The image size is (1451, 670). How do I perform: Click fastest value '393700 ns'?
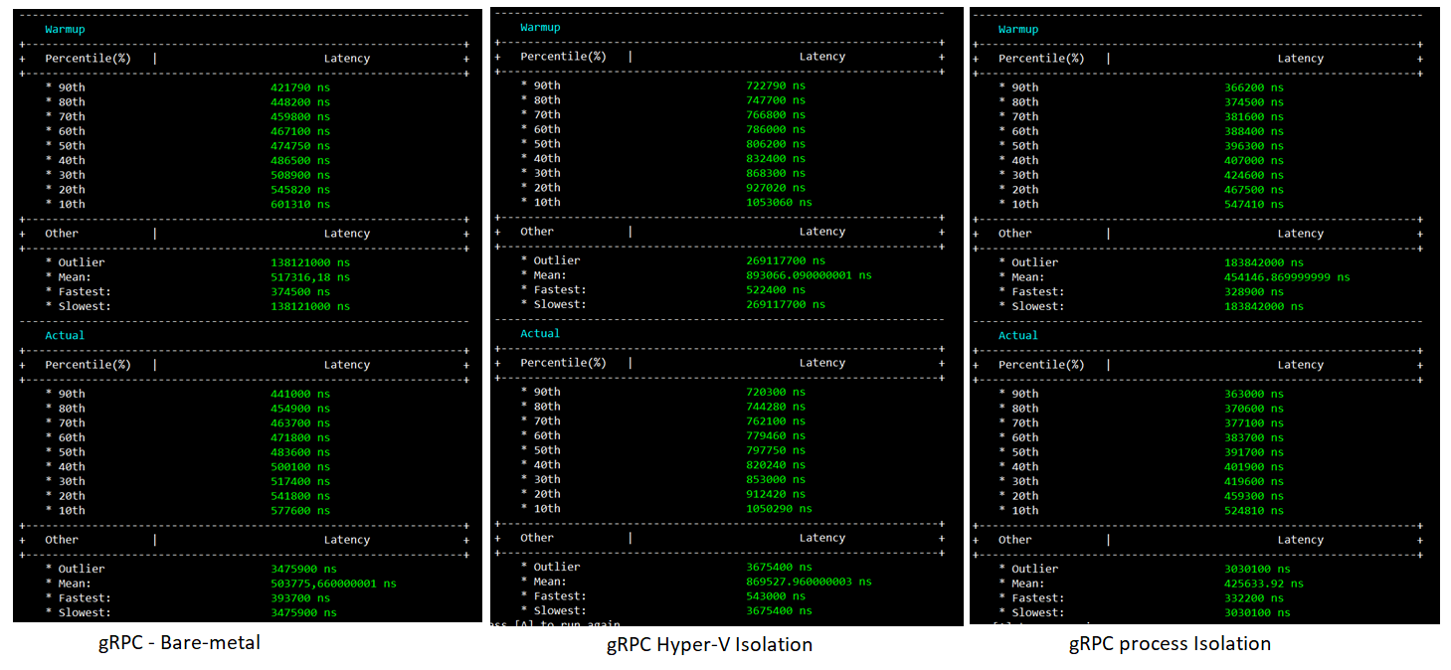[300, 598]
